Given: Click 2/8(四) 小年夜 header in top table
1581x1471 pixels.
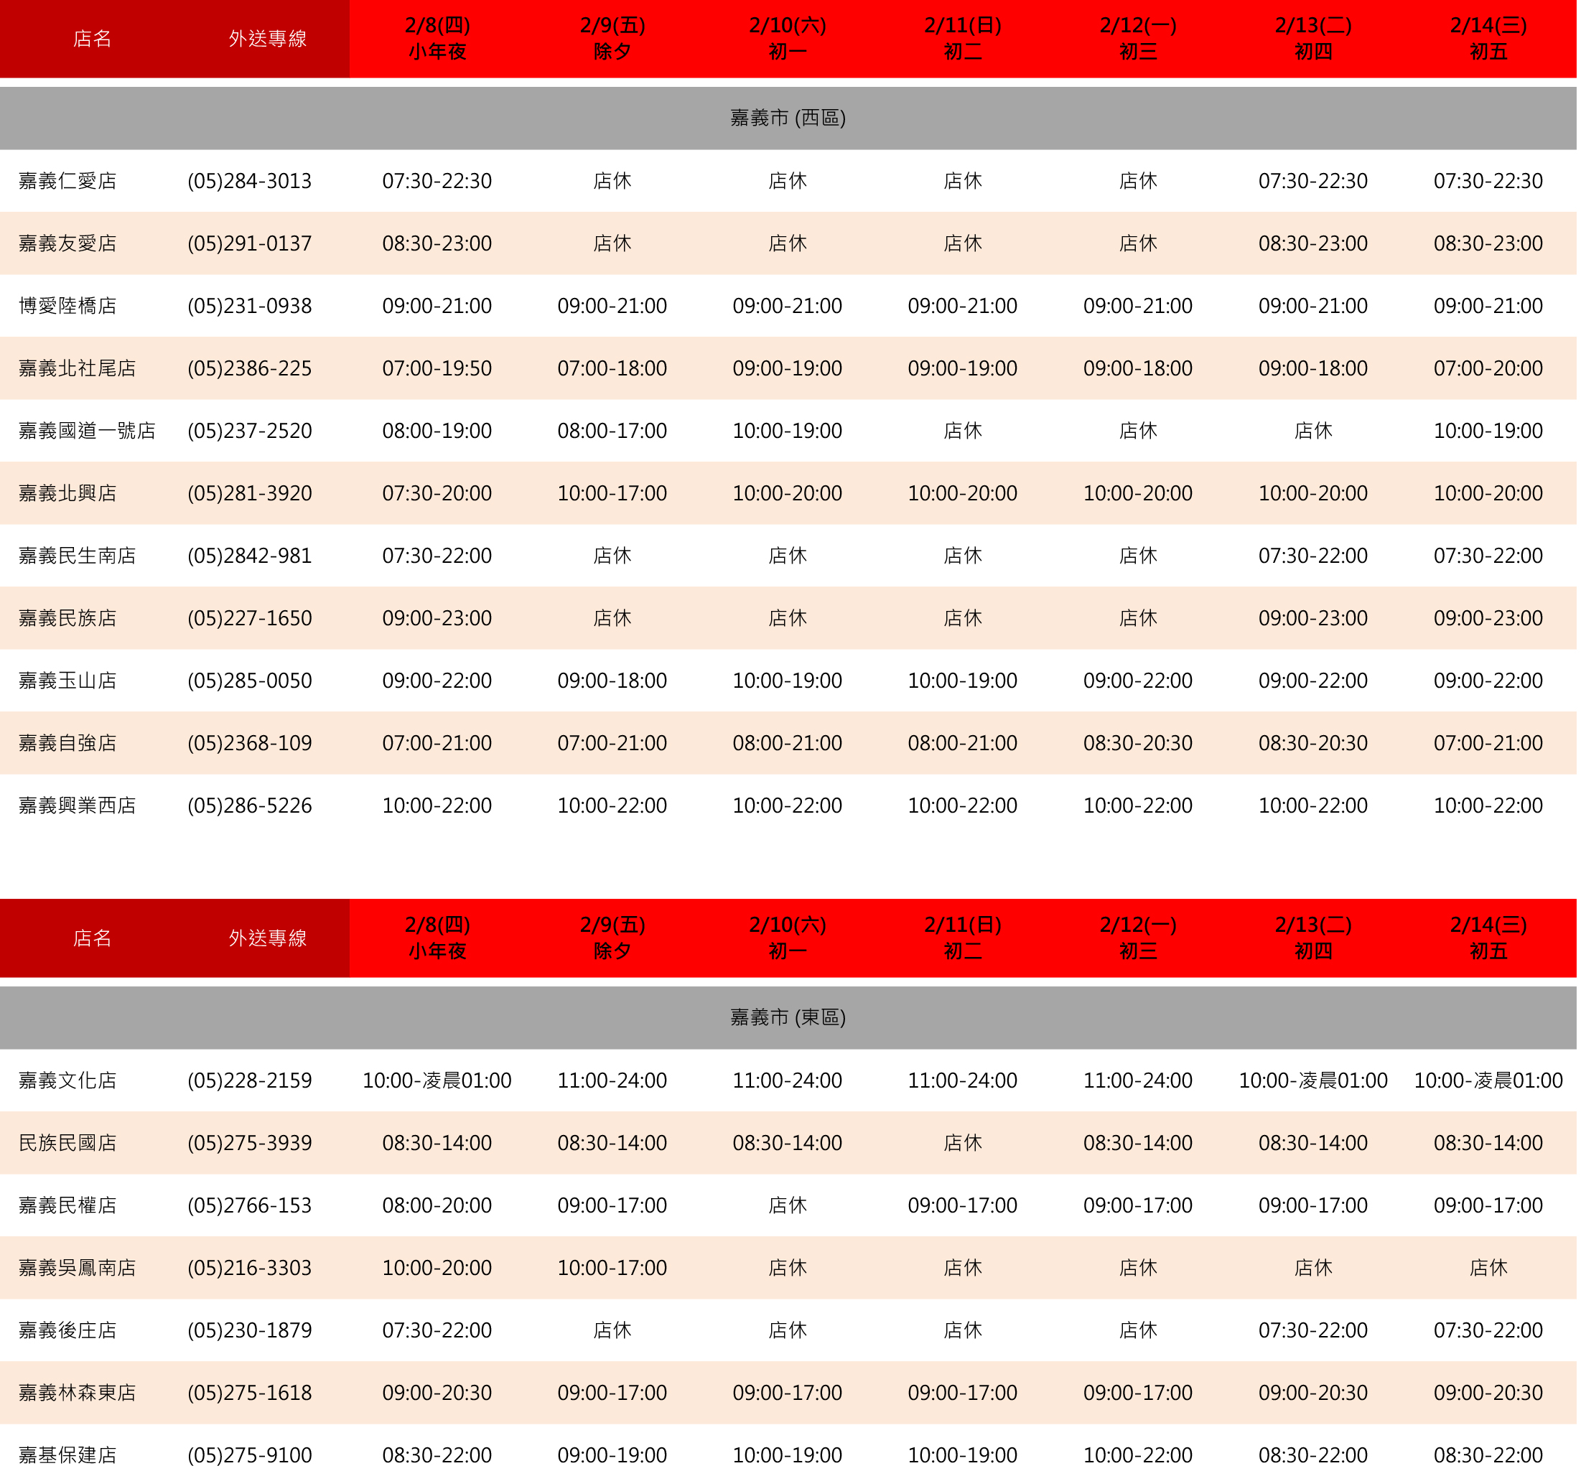Looking at the screenshot, I should [x=437, y=38].
